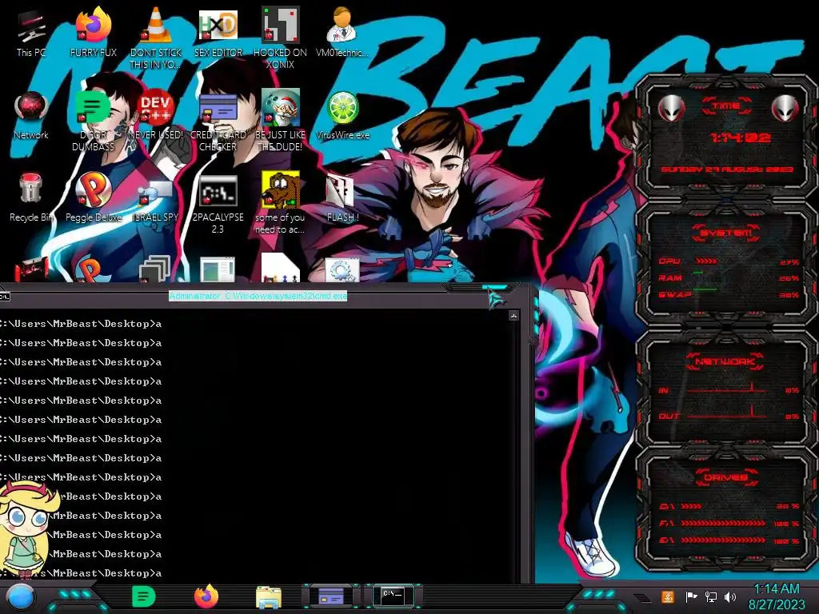
Task: Click the E:\ drive row in DRIVES
Action: click(729, 540)
